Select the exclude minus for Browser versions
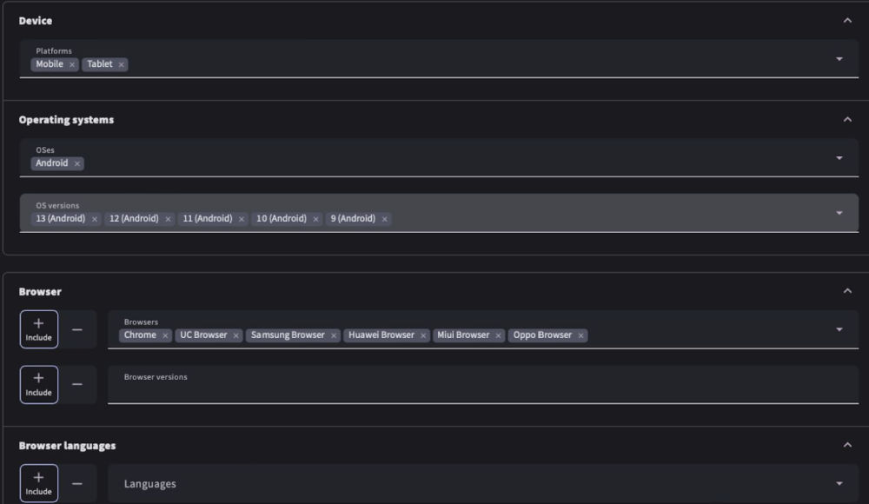The height and width of the screenshot is (504, 869). pyautogui.click(x=77, y=384)
